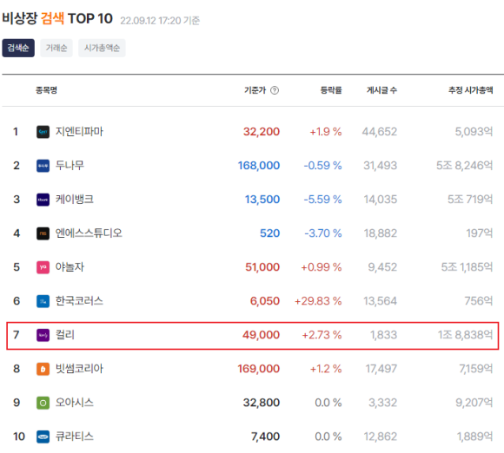This screenshot has height=453, width=504.
Task: Click the +2.73 % change for 컬리
Action: click(322, 335)
